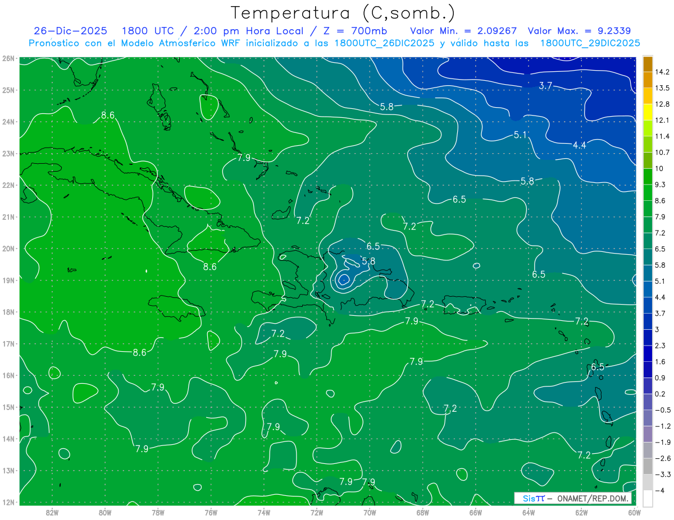Select the "5.1" contour label on the map
This screenshot has height=520, width=674.
(521, 135)
